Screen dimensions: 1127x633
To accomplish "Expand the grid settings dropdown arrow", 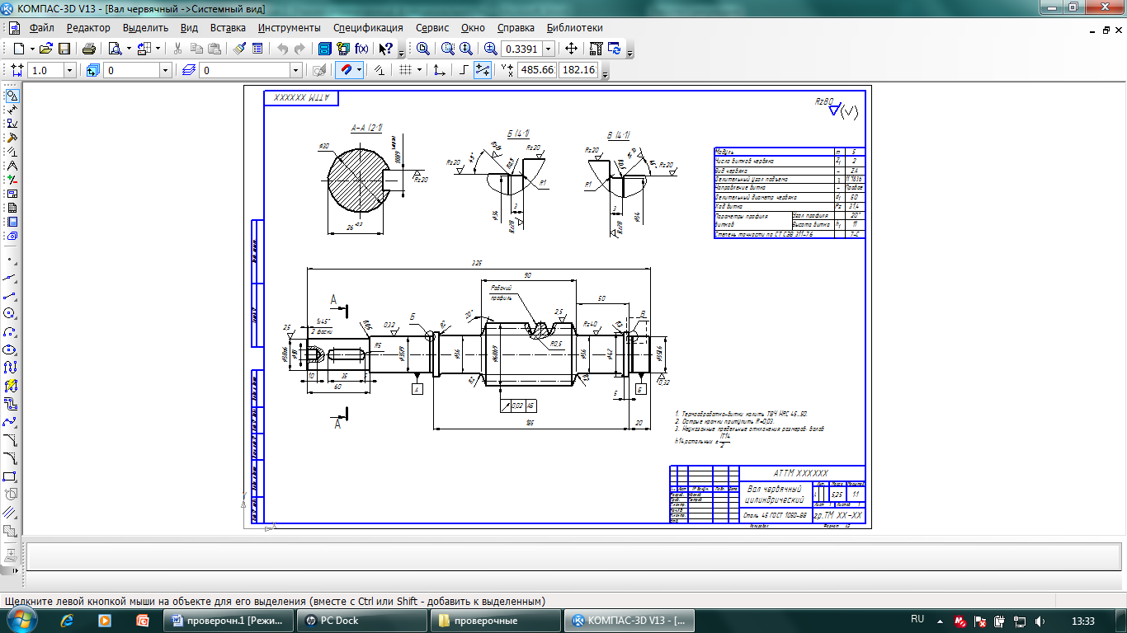I will click(x=419, y=70).
